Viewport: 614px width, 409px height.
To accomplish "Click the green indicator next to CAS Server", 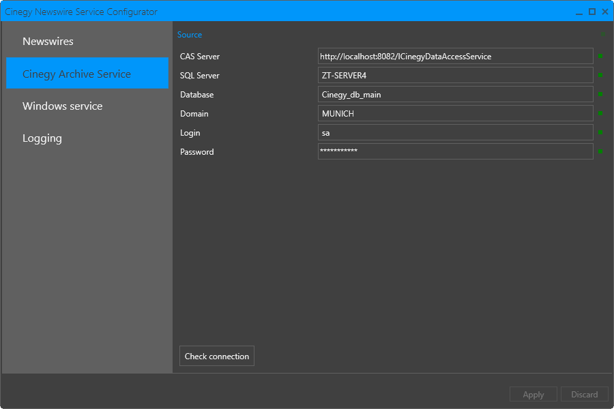I will click(x=600, y=56).
